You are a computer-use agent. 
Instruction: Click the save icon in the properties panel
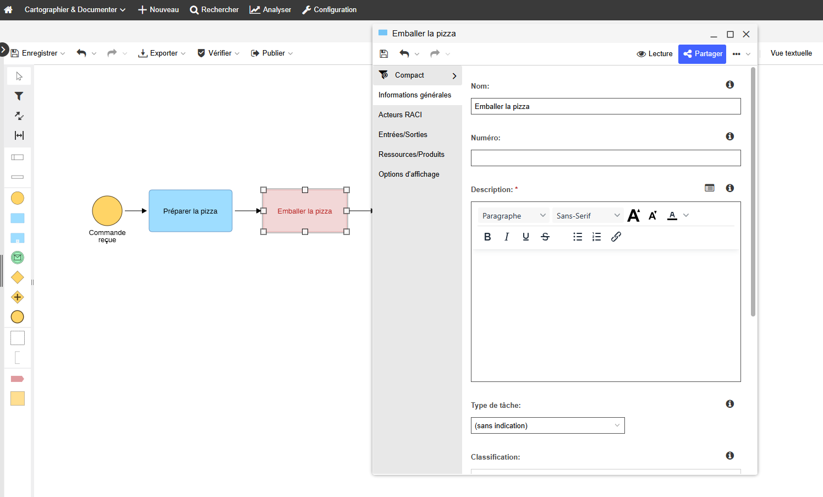coord(384,54)
